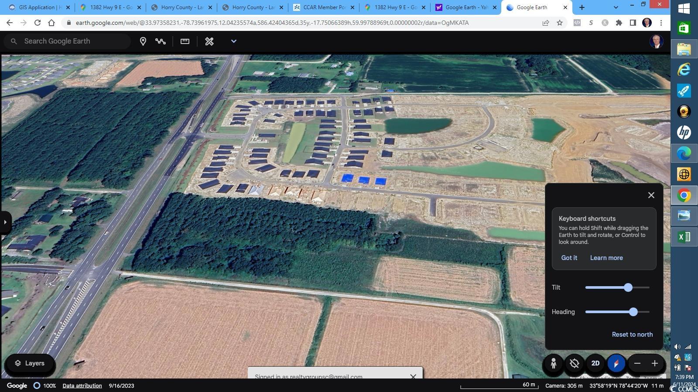Click the pencil and ruler tools icon
The height and width of the screenshot is (392, 698).
point(209,41)
